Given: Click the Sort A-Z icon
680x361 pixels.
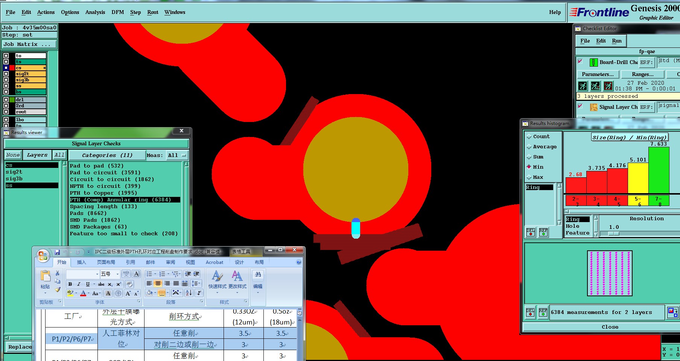Looking at the screenshot, I should (x=189, y=292).
